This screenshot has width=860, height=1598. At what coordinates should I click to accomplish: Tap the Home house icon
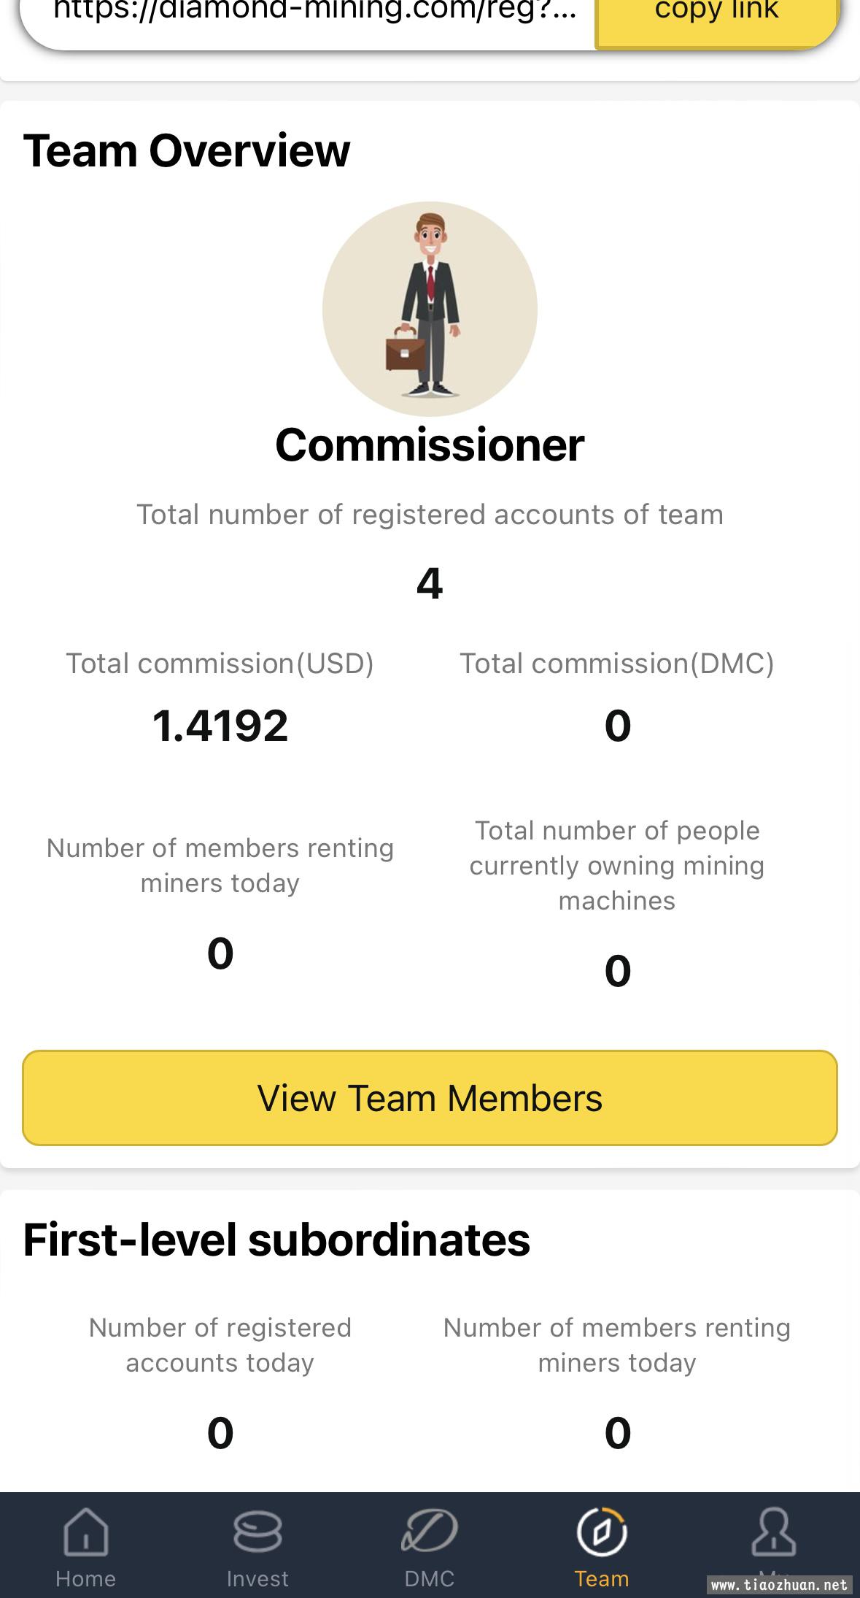pyautogui.click(x=86, y=1532)
